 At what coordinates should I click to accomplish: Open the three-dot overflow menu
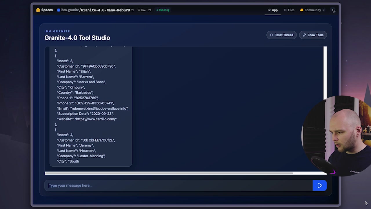[x=333, y=10]
